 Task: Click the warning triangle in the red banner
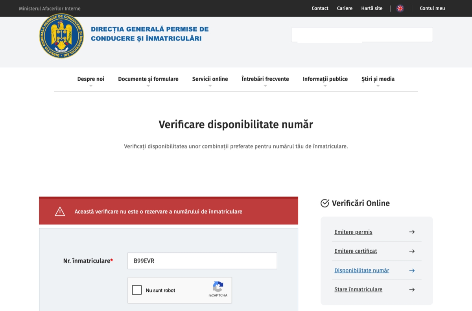[59, 211]
